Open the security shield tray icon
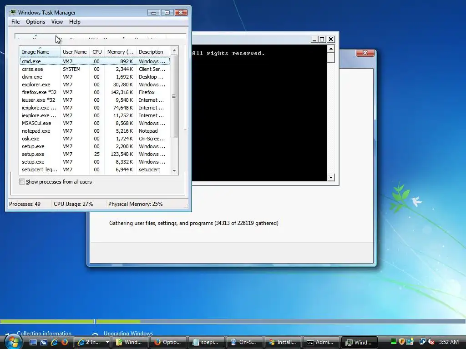466x349 pixels. [402, 342]
